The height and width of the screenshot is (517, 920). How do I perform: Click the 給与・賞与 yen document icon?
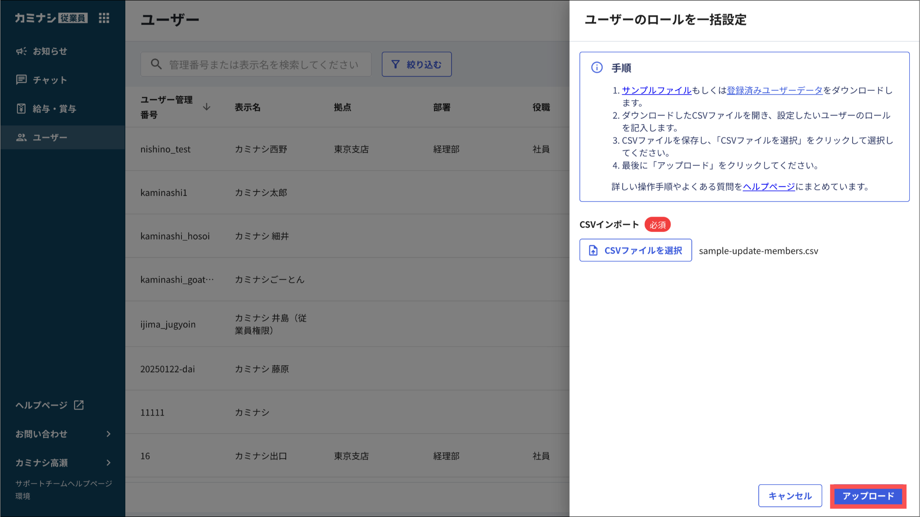tap(21, 108)
